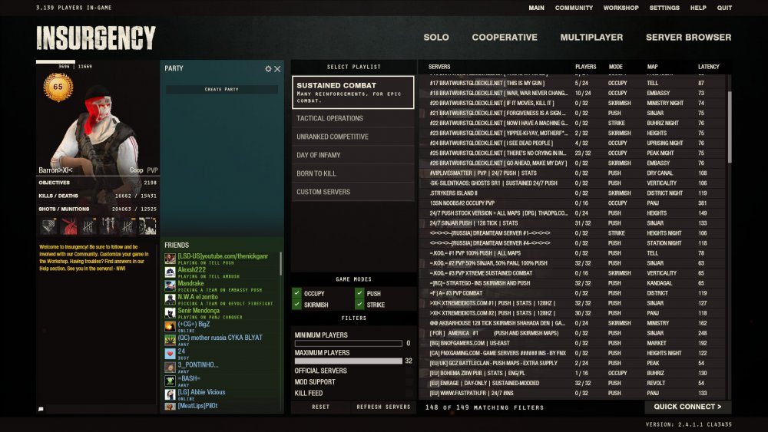Click the friends list scrollbar
The height and width of the screenshot is (432, 768).
280,264
